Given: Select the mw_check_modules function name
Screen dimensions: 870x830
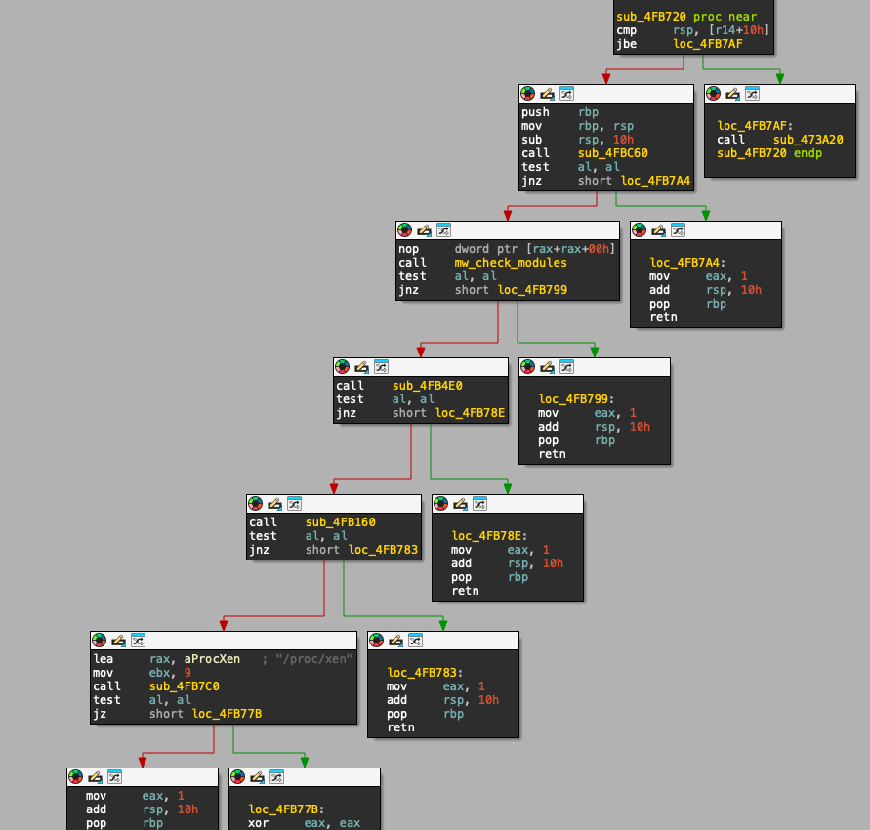Looking at the screenshot, I should [511, 263].
